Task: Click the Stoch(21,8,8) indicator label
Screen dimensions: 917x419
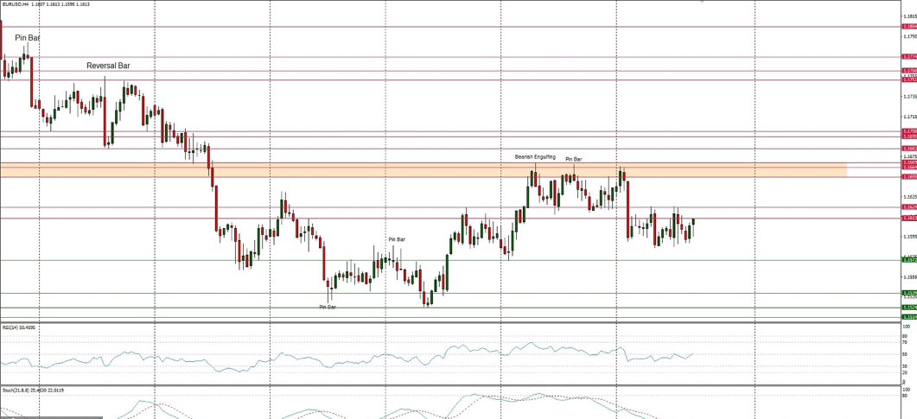Action: pyautogui.click(x=16, y=390)
